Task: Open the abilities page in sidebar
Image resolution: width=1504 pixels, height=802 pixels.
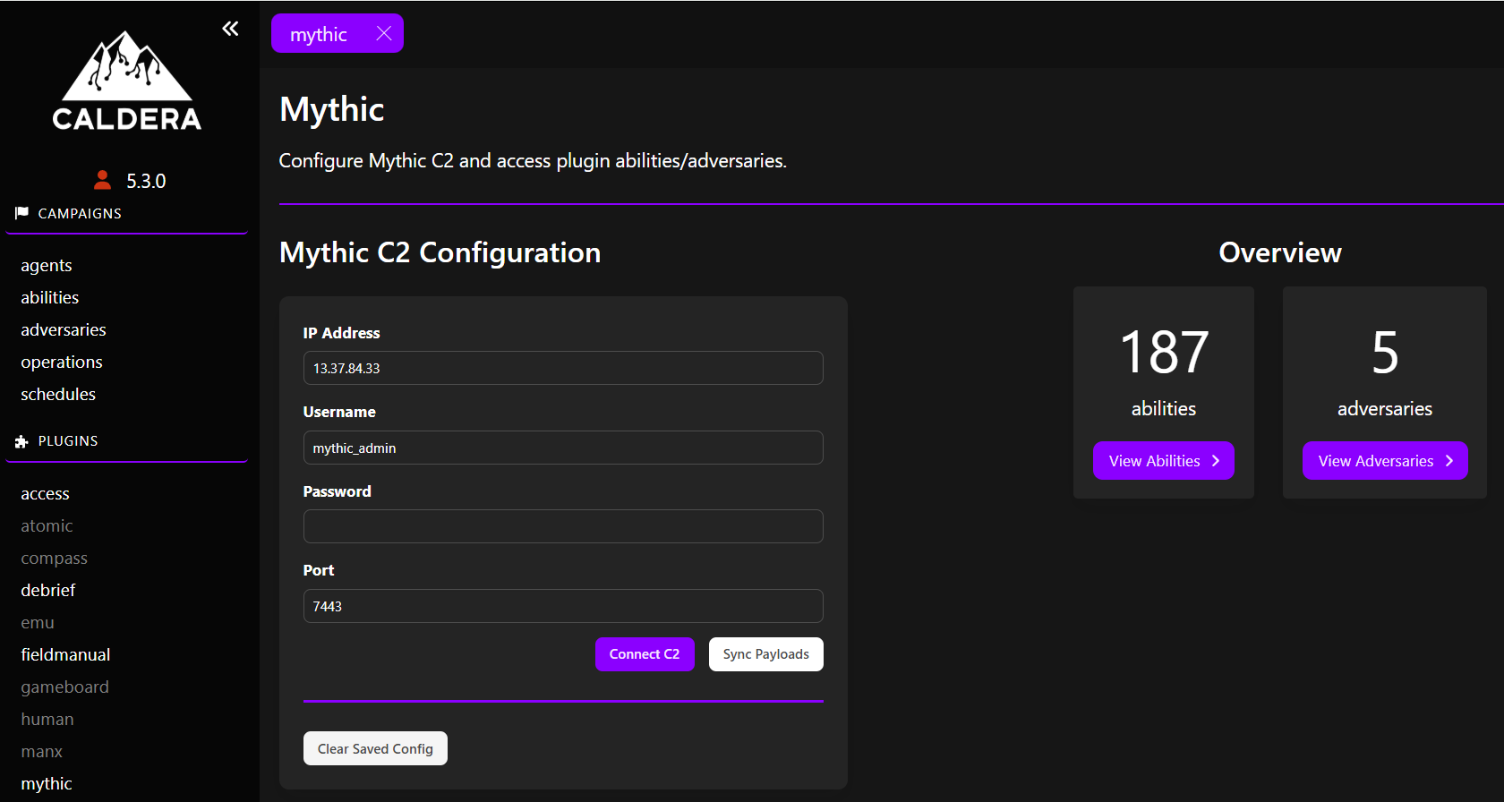Action: (50, 297)
